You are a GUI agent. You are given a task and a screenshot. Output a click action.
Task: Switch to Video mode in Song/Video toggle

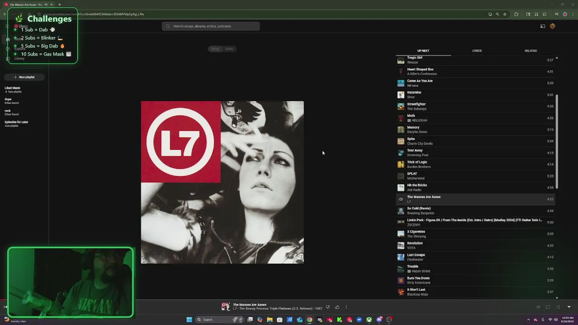click(x=229, y=49)
